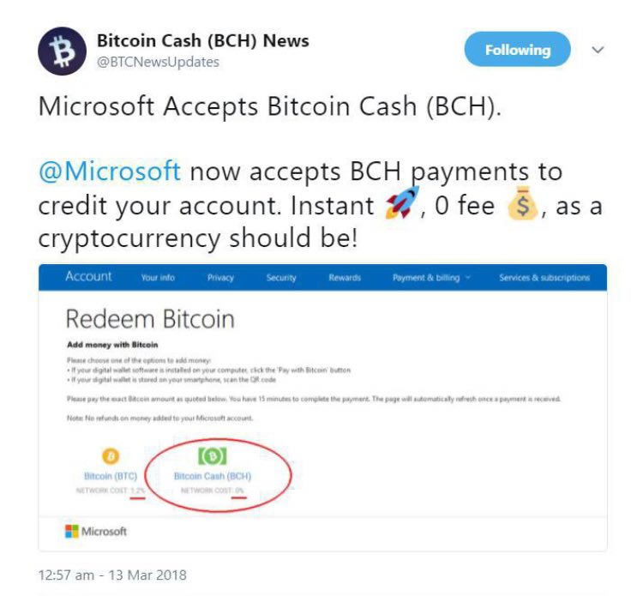This screenshot has height=596, width=643.
Task: Toggle the Following button to unfollow
Action: (x=517, y=49)
